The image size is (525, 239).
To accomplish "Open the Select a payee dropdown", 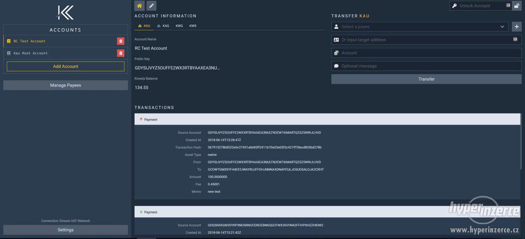I will (420, 27).
